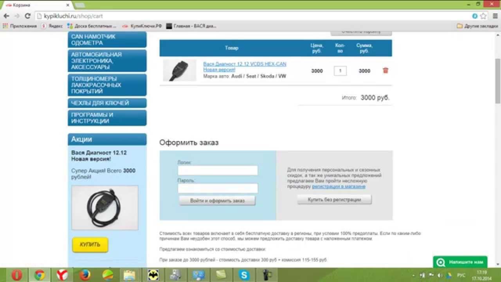
Task: Open АВТОМОБИЛЬНАЯ ЭЛЕКТРОНИКА, АКСЕССУАРЫ category
Action: pyautogui.click(x=107, y=61)
